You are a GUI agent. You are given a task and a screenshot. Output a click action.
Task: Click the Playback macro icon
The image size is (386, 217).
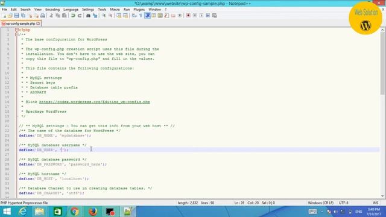click(201, 16)
